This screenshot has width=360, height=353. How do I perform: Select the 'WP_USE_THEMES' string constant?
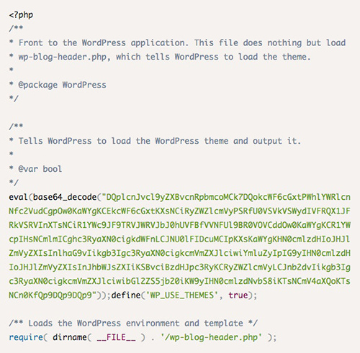point(181,295)
